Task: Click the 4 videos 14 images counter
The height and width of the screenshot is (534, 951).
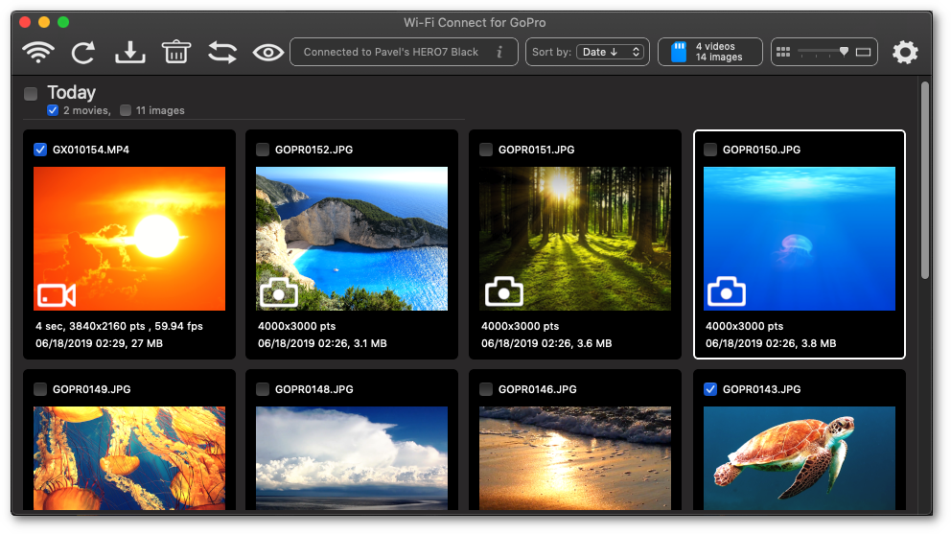Action: [710, 52]
